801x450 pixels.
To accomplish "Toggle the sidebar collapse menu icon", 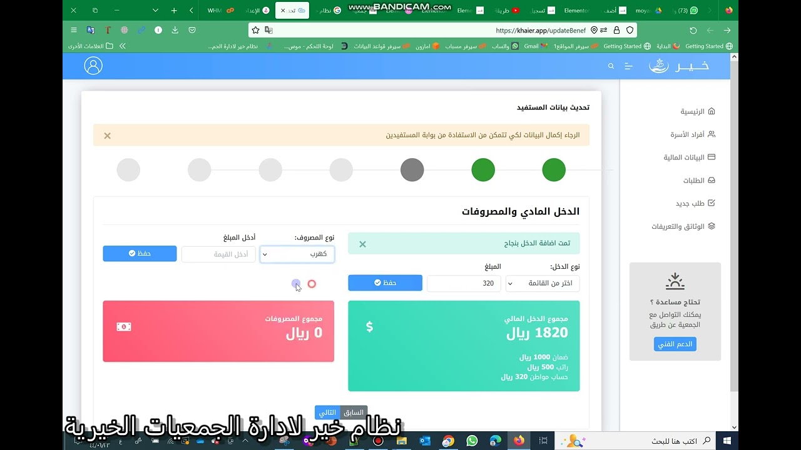I will click(x=629, y=66).
